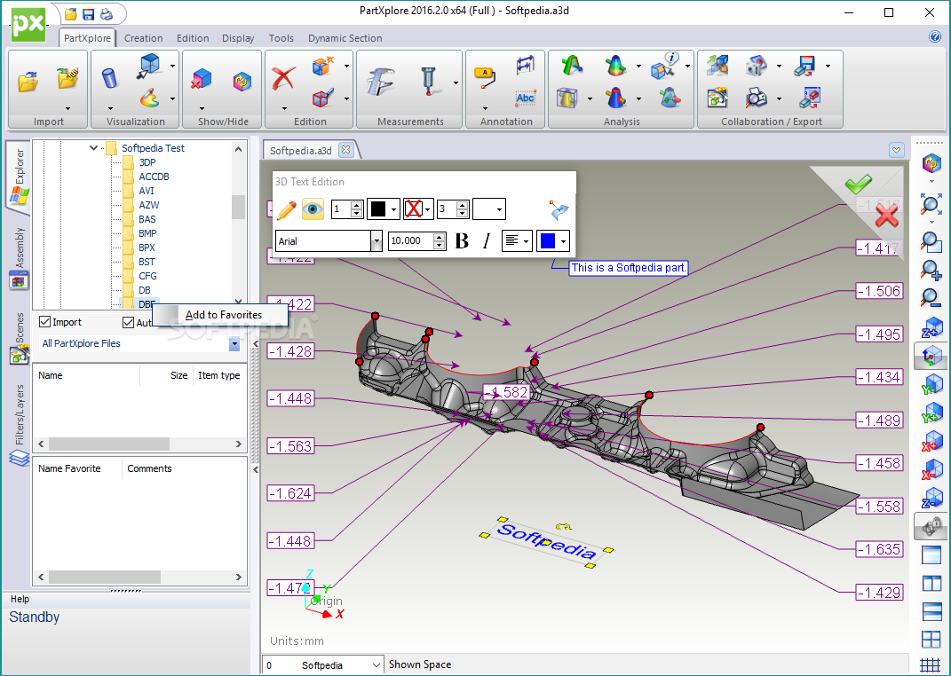This screenshot has height=676, width=951.
Task: Toggle Italic text formatting
Action: 486,241
